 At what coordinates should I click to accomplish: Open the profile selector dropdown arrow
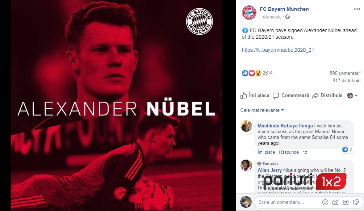pyautogui.click(x=356, y=95)
